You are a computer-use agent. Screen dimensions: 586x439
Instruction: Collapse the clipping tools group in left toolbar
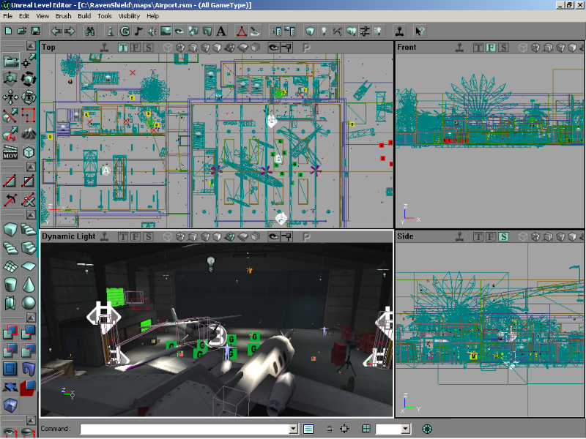(x=31, y=167)
